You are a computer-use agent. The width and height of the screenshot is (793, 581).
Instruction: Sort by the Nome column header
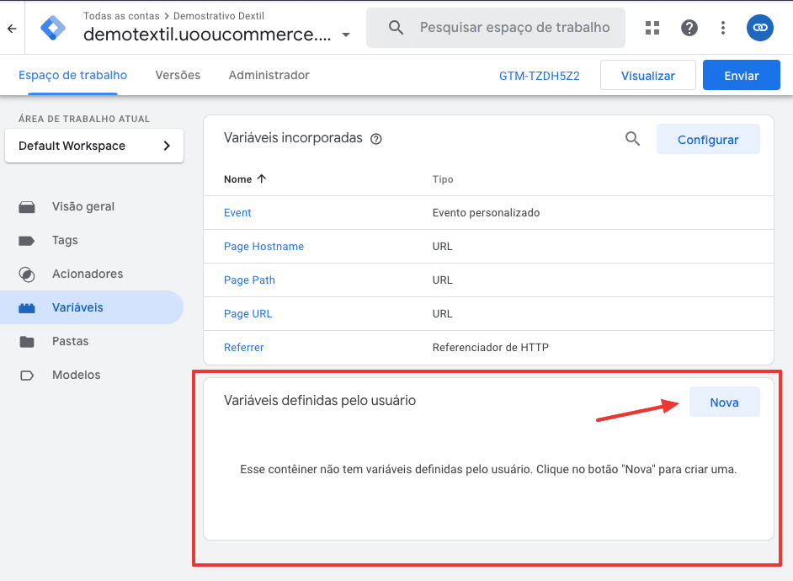(245, 179)
